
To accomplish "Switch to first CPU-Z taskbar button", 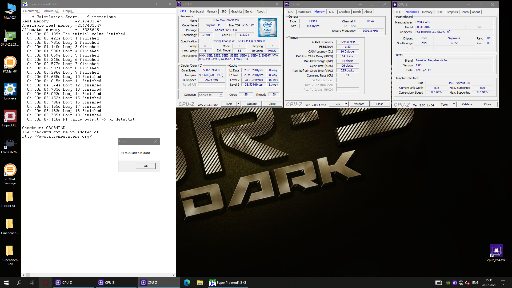I will pos(74,283).
